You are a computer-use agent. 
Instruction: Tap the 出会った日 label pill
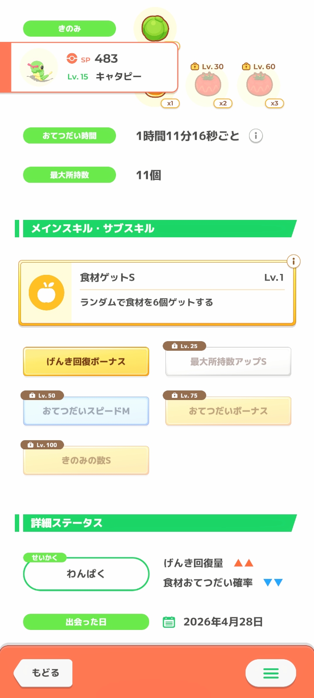[x=86, y=622]
